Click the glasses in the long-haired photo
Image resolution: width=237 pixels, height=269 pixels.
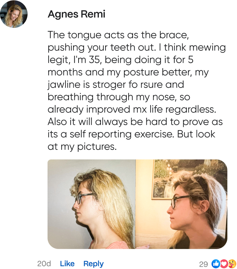pos(85,198)
